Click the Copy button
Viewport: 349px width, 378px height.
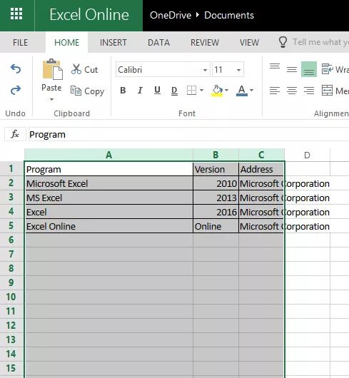pos(87,91)
